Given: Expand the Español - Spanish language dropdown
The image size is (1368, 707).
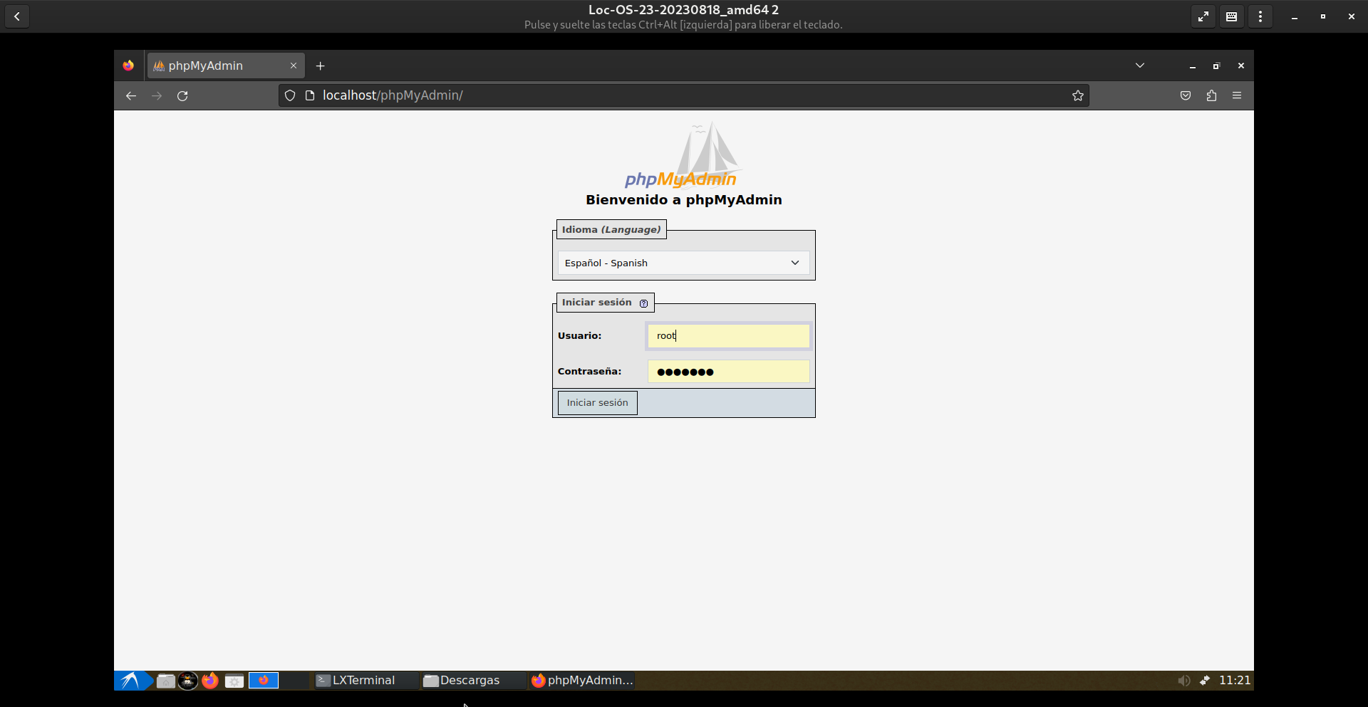Looking at the screenshot, I should 683,263.
